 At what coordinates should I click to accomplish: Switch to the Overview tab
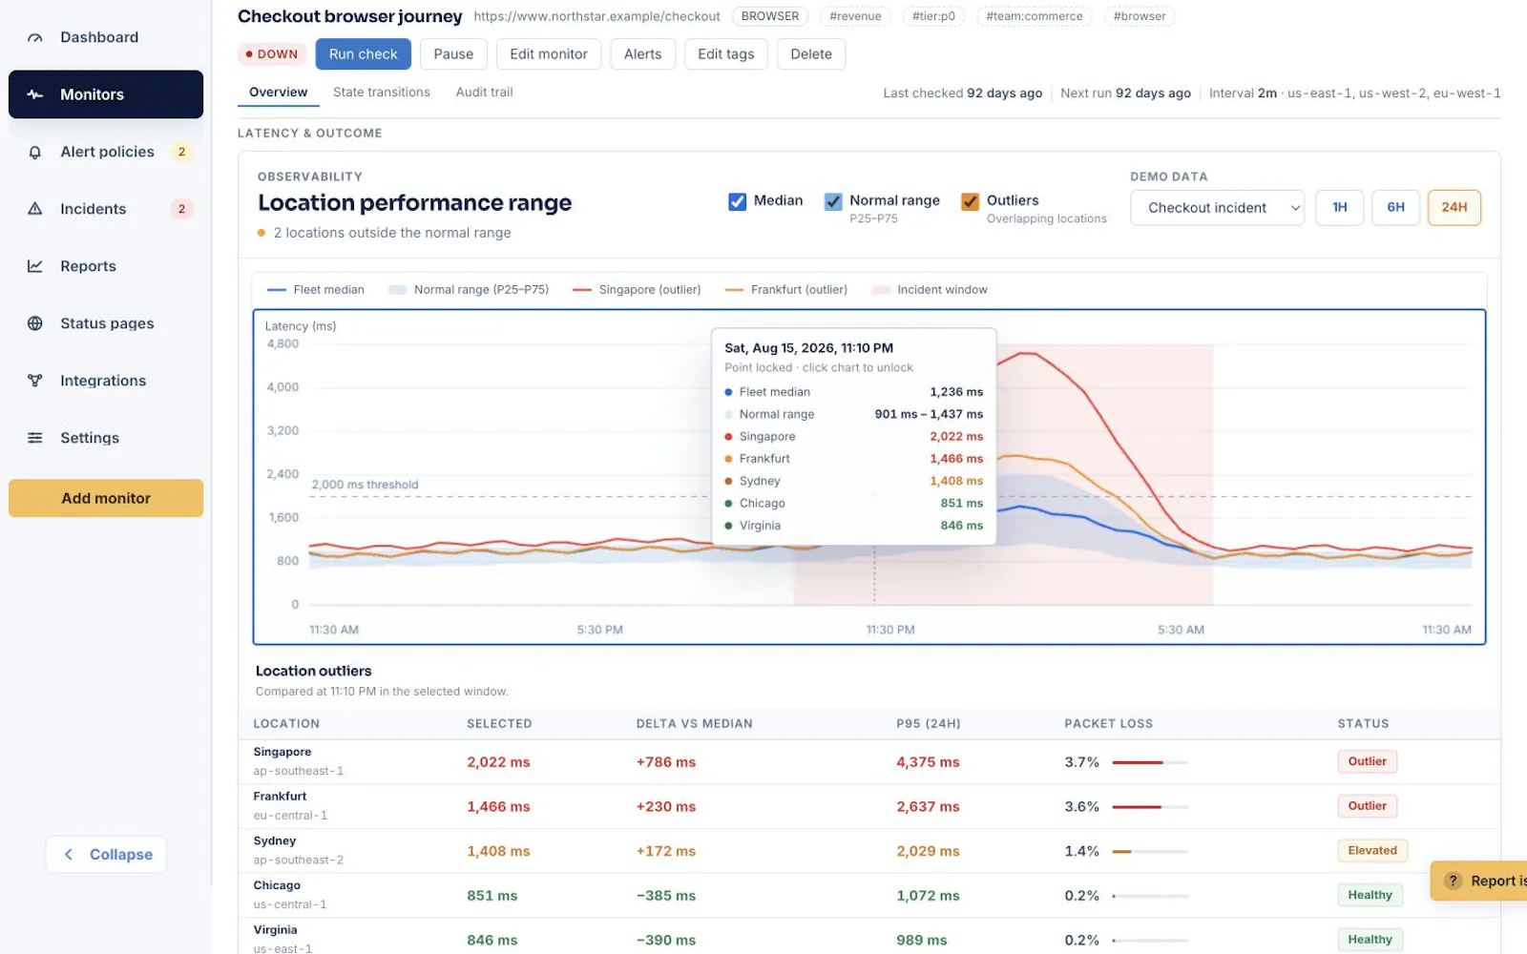tap(278, 93)
